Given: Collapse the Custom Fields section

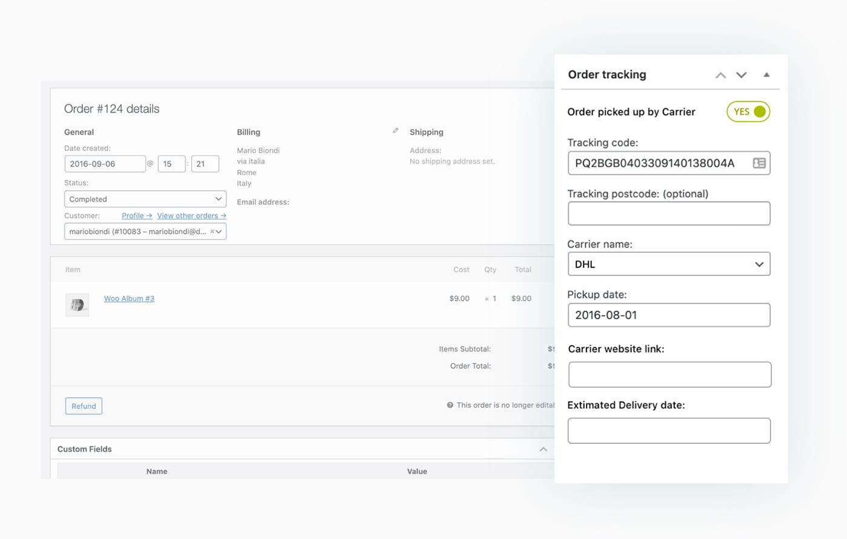Looking at the screenshot, I should pyautogui.click(x=543, y=449).
